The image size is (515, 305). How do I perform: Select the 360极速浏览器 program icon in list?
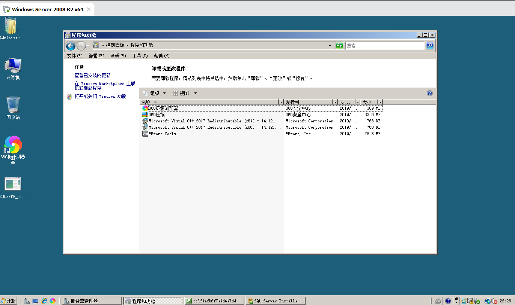(145, 109)
